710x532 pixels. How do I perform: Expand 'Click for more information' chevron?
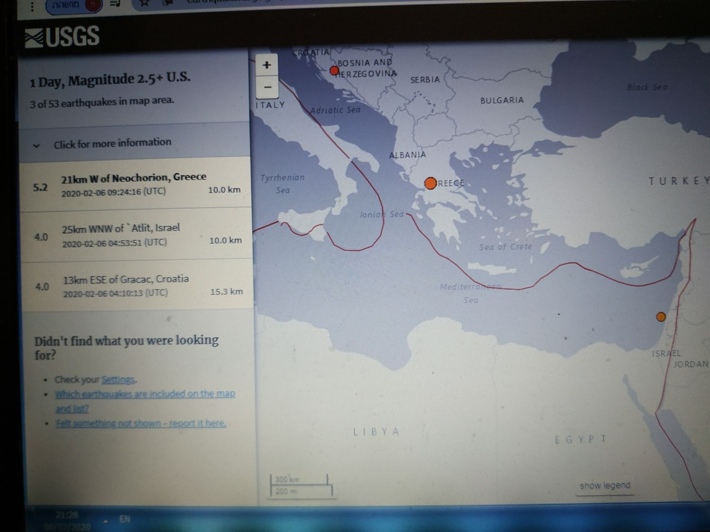(36, 146)
